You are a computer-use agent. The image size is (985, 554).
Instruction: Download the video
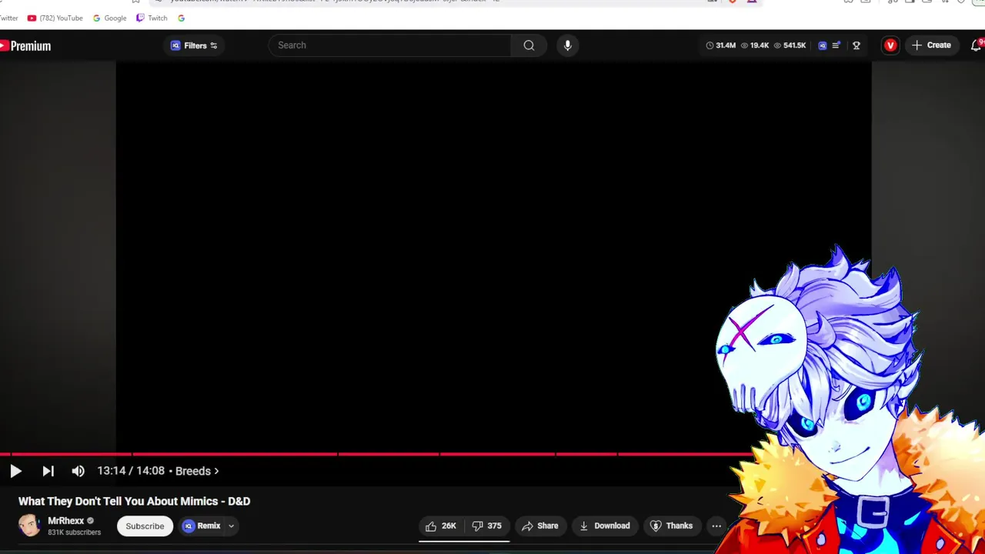click(x=604, y=526)
